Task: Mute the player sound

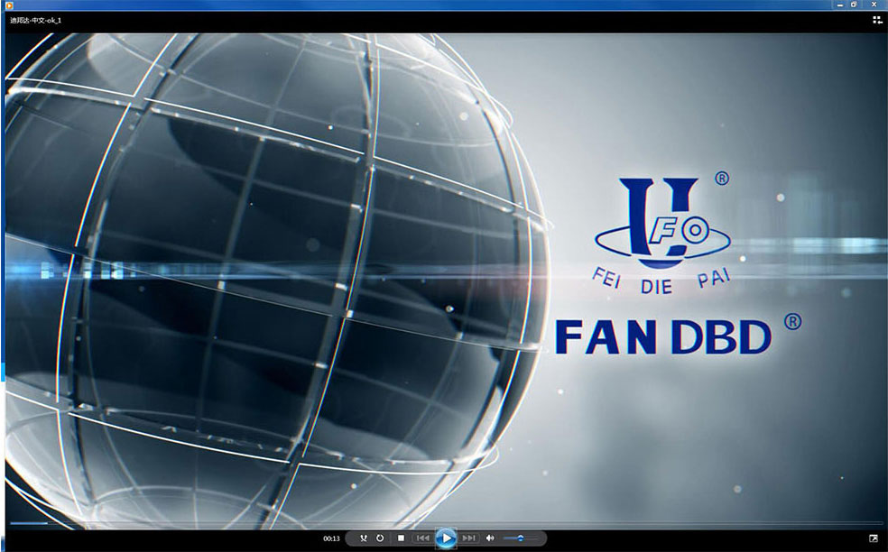Action: 490,538
